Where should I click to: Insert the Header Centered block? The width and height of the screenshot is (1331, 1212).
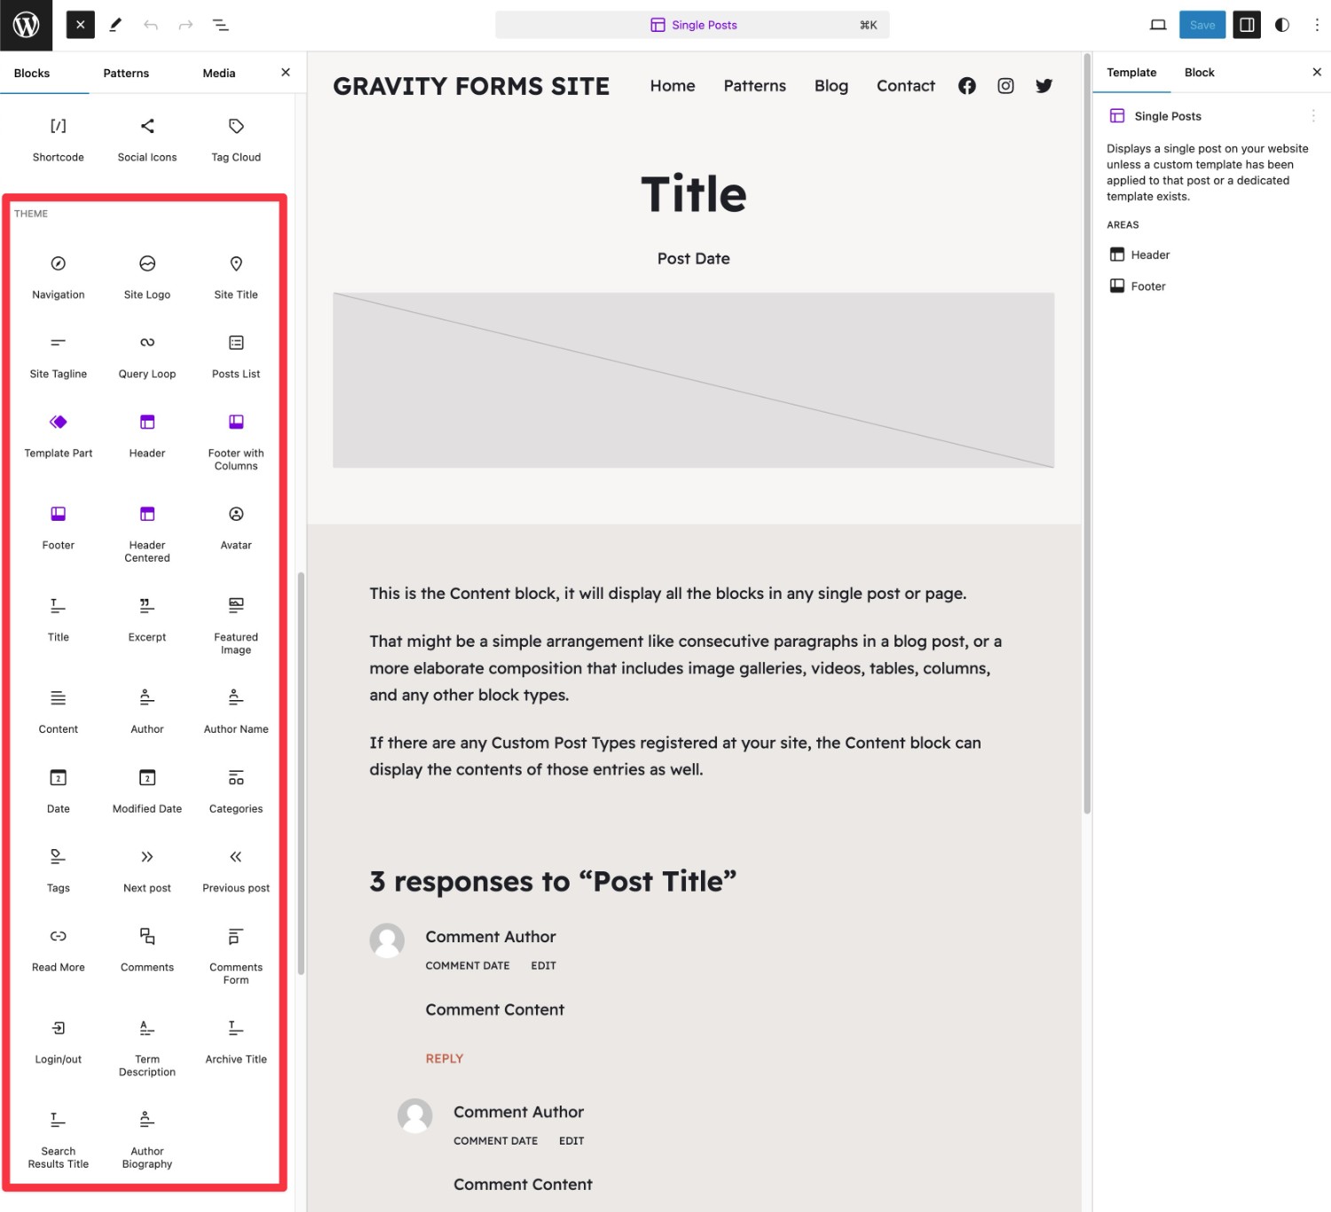pyautogui.click(x=147, y=533)
